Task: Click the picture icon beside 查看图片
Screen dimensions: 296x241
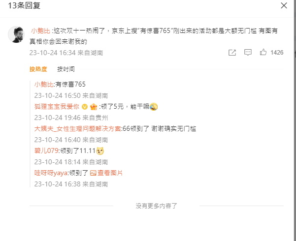Action: tap(93, 173)
